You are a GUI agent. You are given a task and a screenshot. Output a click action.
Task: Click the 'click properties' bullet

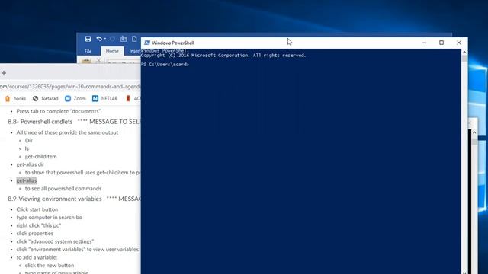pyautogui.click(x=35, y=234)
